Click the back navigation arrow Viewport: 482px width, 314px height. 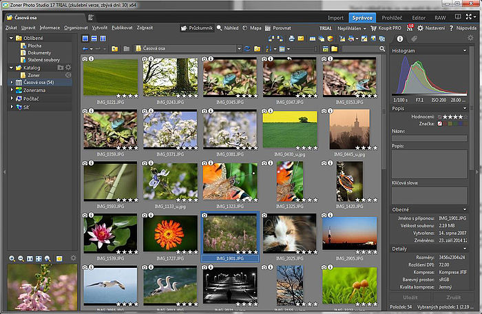click(85, 49)
